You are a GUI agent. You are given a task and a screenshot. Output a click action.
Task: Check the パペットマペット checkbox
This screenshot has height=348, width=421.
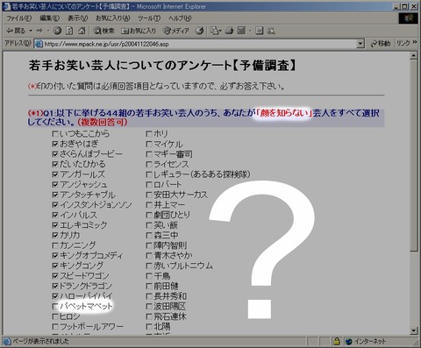(x=55, y=306)
